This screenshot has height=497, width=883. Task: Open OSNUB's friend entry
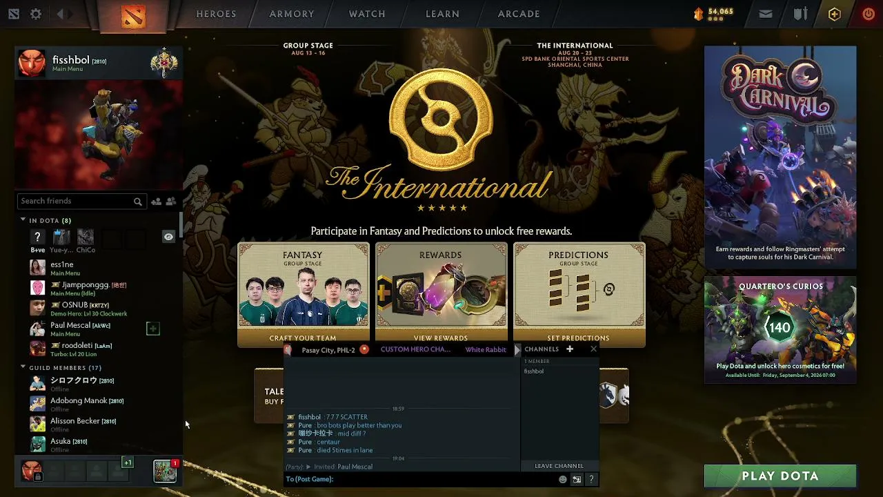pyautogui.click(x=97, y=309)
